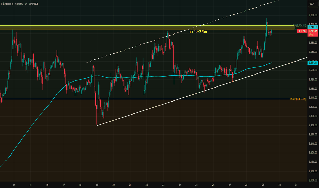
Task: Click the 2,640.00 price axis label
Action: coord(313,52)
